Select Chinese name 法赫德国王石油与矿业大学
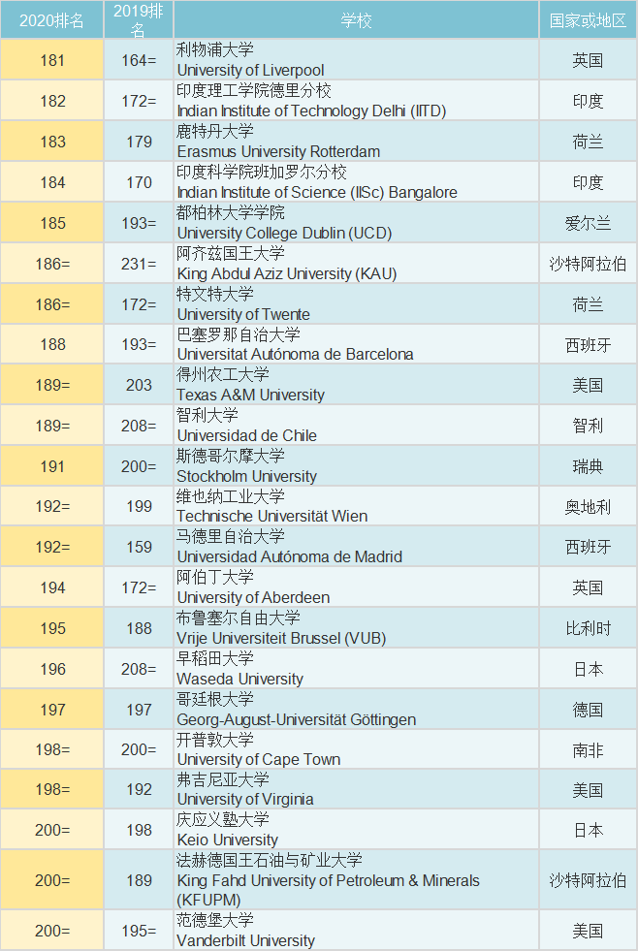Image resolution: width=638 pixels, height=951 pixels. 270,860
